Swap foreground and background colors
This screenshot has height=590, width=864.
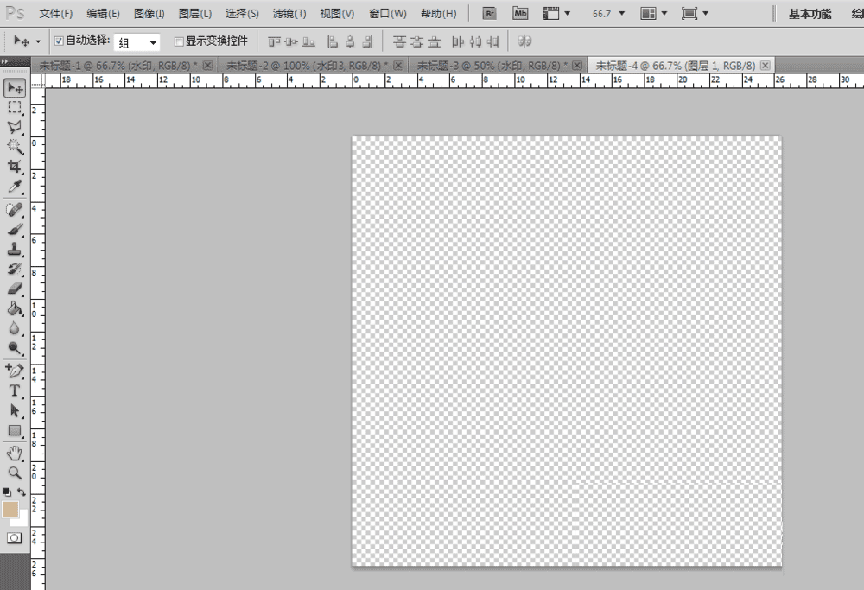coord(22,492)
